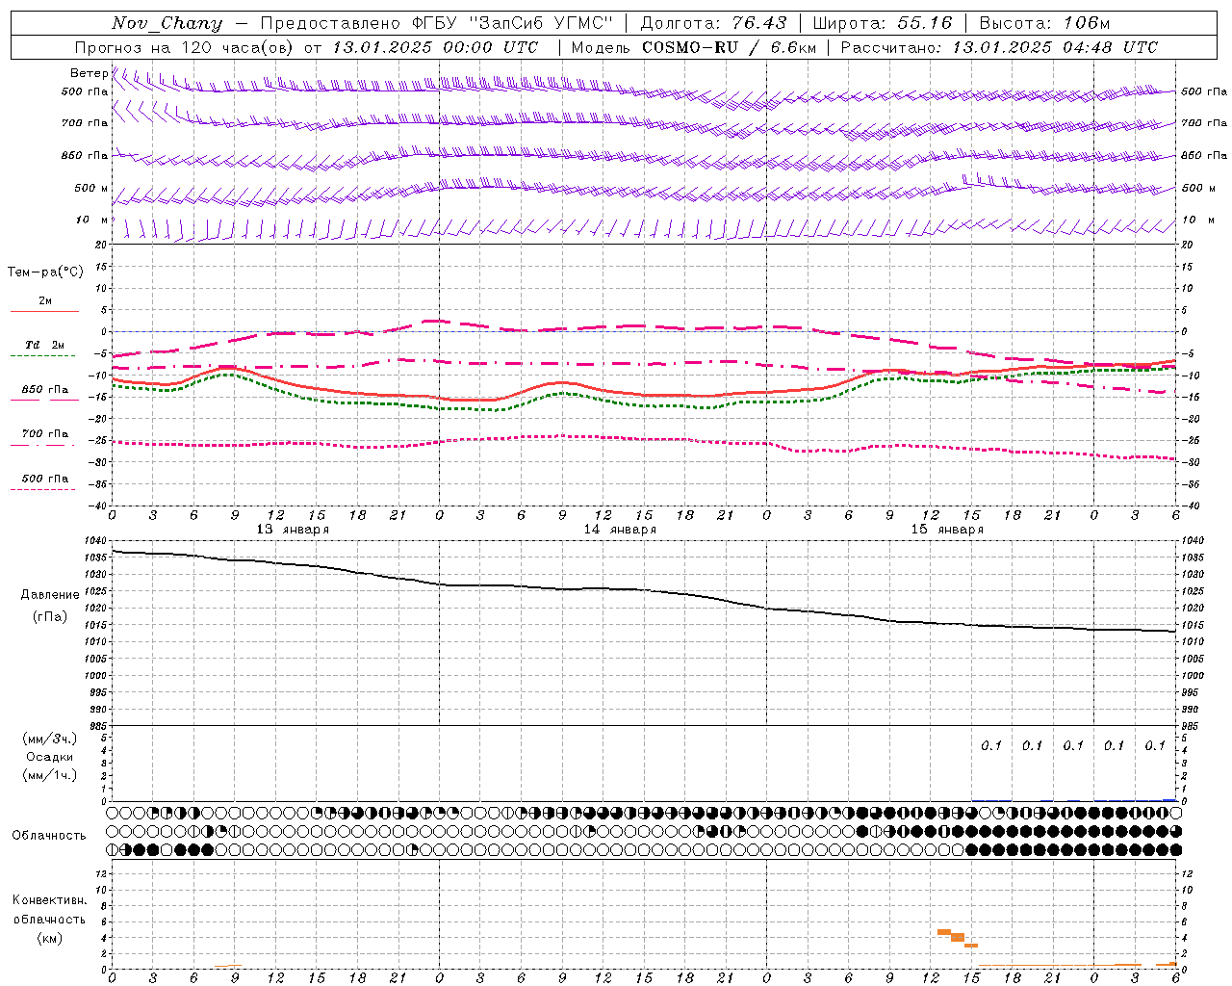Click the '2м' temperature legend entry

(45, 301)
